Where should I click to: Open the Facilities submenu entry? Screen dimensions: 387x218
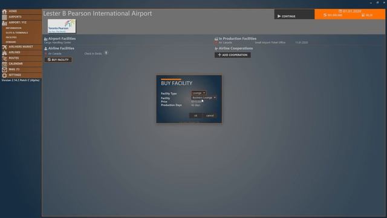(x=11, y=38)
